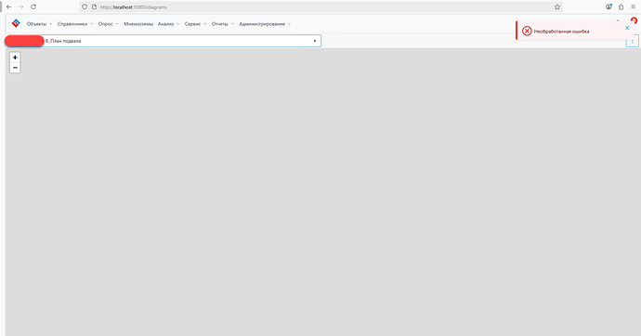Go back with the browser back arrow
This screenshot has height=336, width=641.
pos(9,6)
